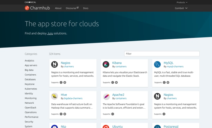This screenshot has height=128, width=212.
Task: Follow the Juju link in hero text
Action: pos(50,33)
